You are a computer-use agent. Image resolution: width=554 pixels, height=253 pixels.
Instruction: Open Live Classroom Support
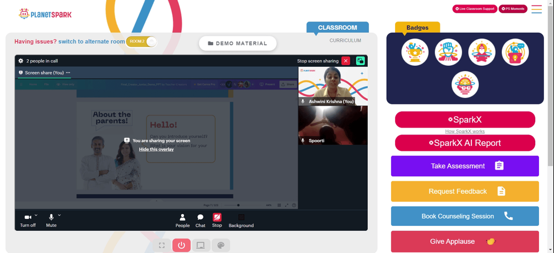click(x=475, y=9)
